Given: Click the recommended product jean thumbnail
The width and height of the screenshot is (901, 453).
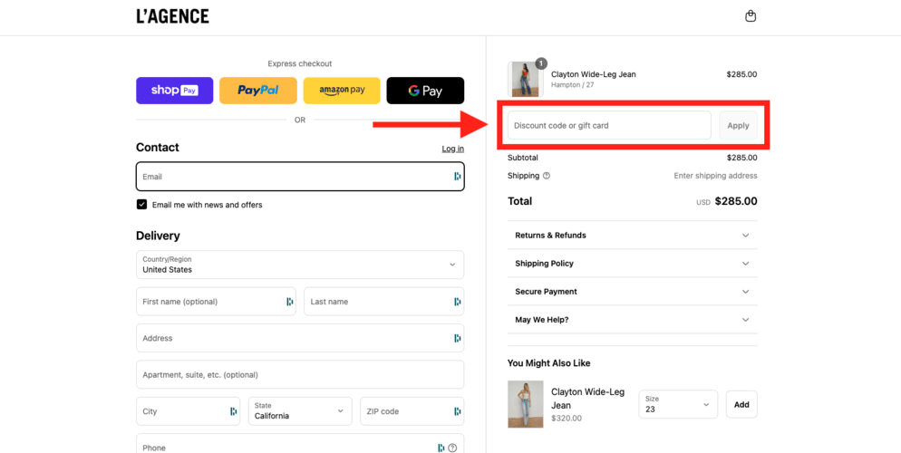Looking at the screenshot, I should click(525, 404).
